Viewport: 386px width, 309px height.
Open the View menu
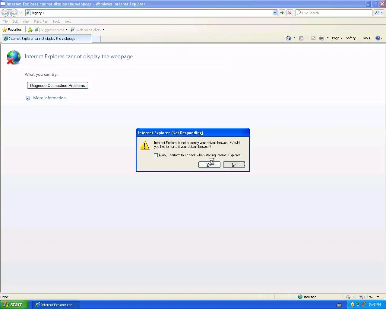26,21
